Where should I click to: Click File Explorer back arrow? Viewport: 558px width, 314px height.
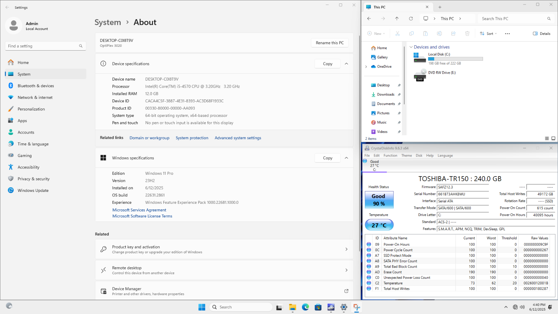coord(369,18)
